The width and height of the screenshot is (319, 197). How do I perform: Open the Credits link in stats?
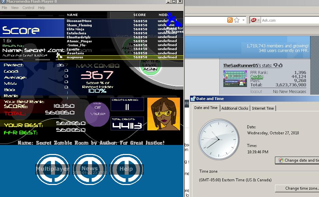[x=257, y=77]
